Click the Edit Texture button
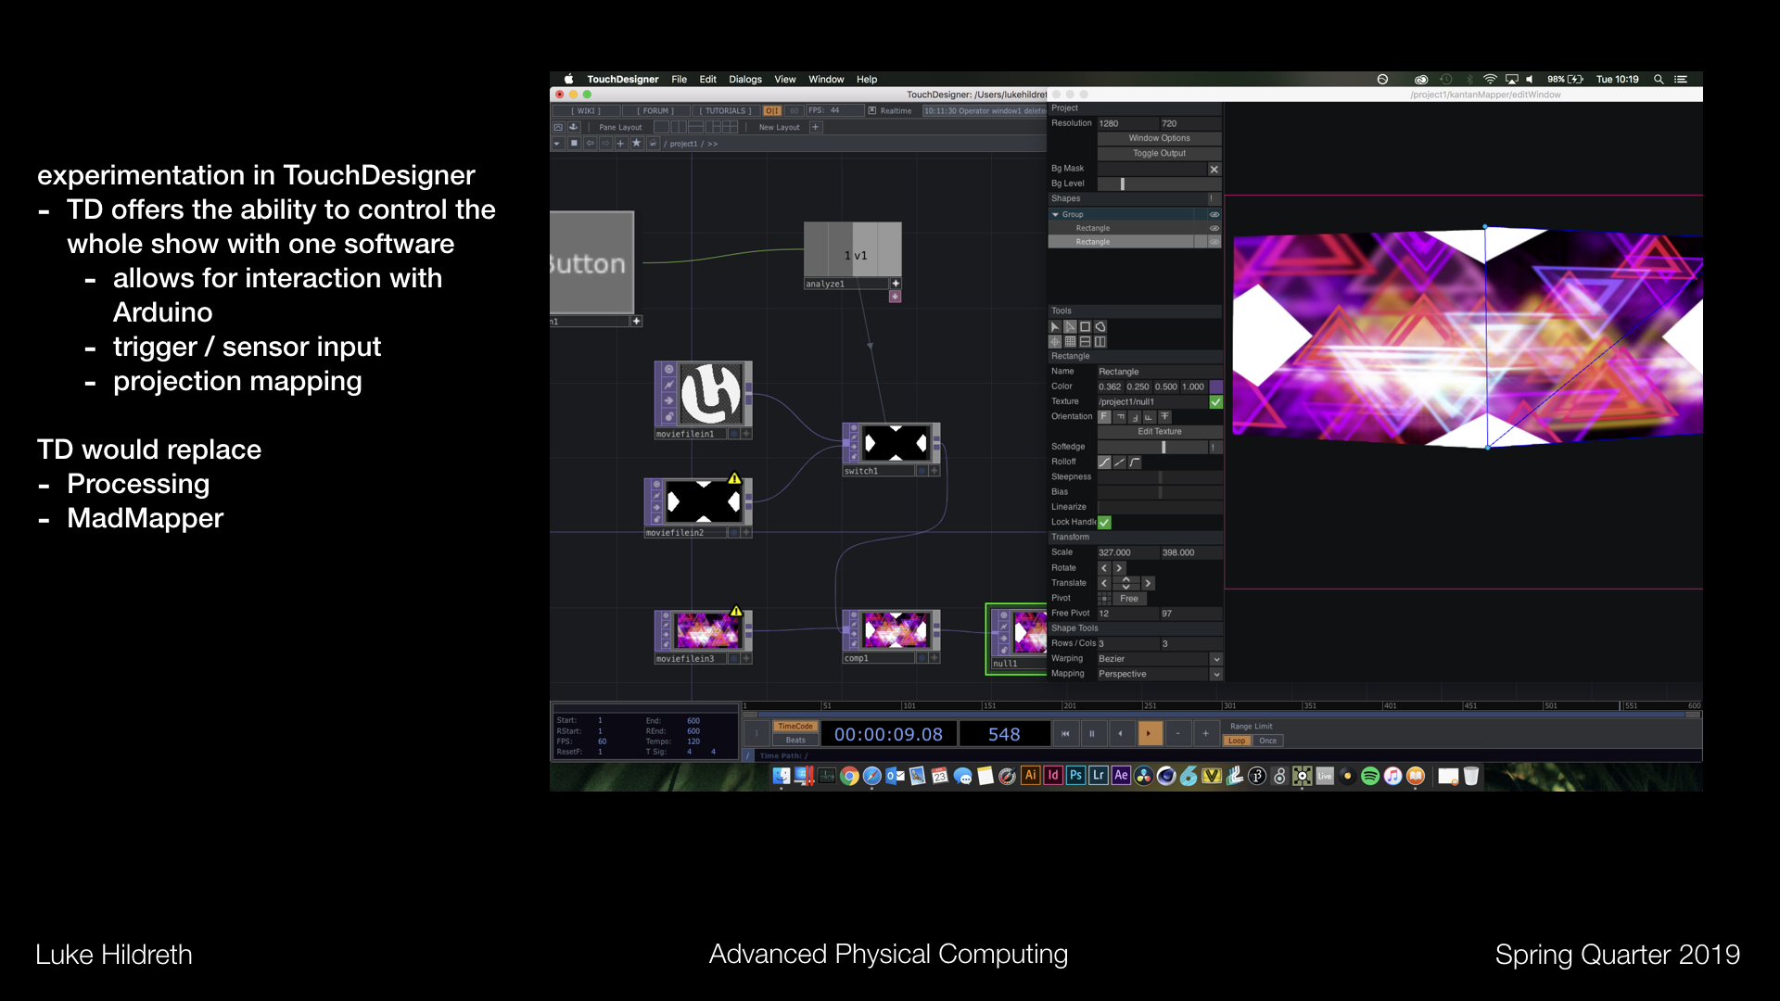Screen dimensions: 1780x1001 tap(1158, 431)
